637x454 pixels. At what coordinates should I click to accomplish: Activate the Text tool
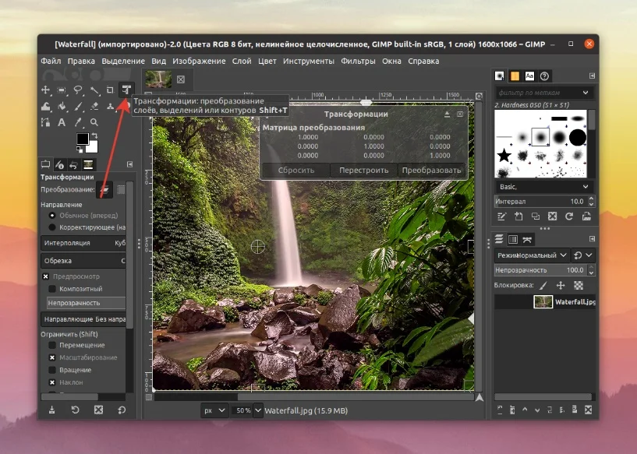(x=62, y=122)
